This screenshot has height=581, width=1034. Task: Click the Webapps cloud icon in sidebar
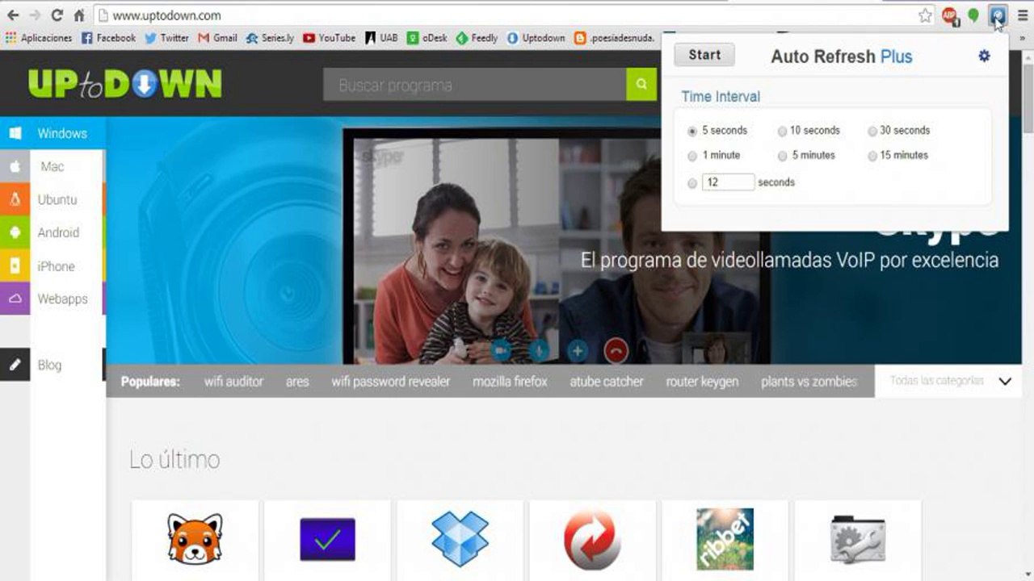pos(15,299)
